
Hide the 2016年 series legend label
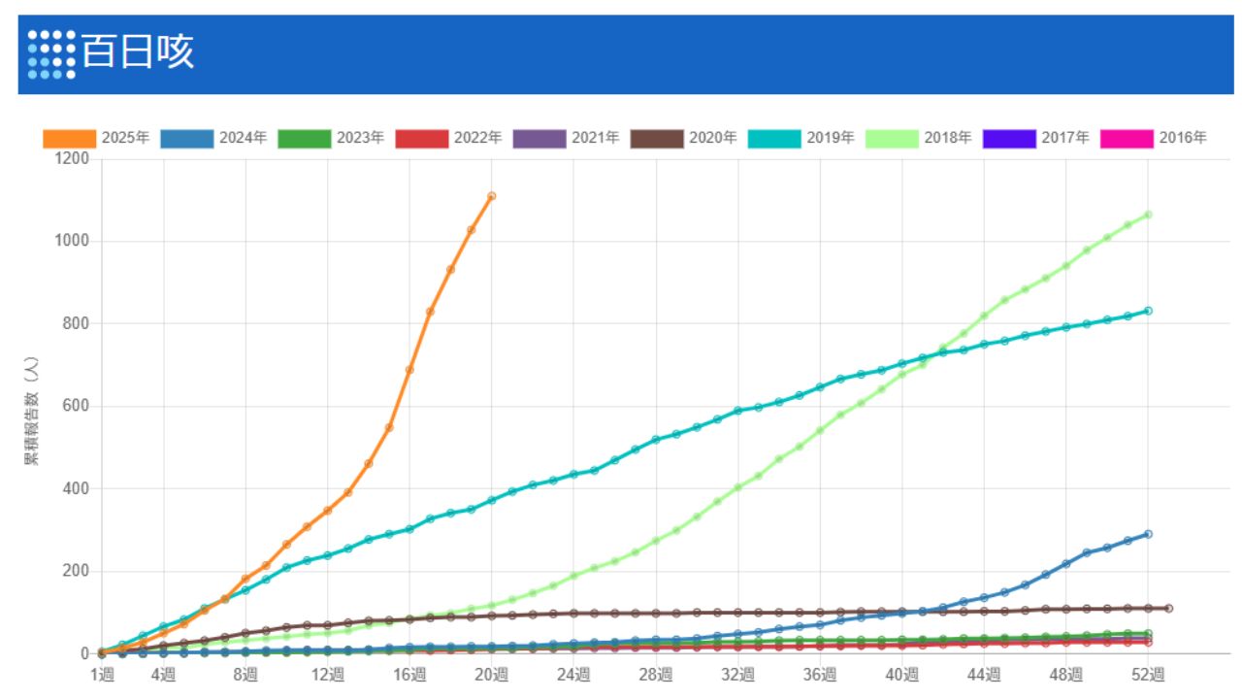coord(1183,138)
